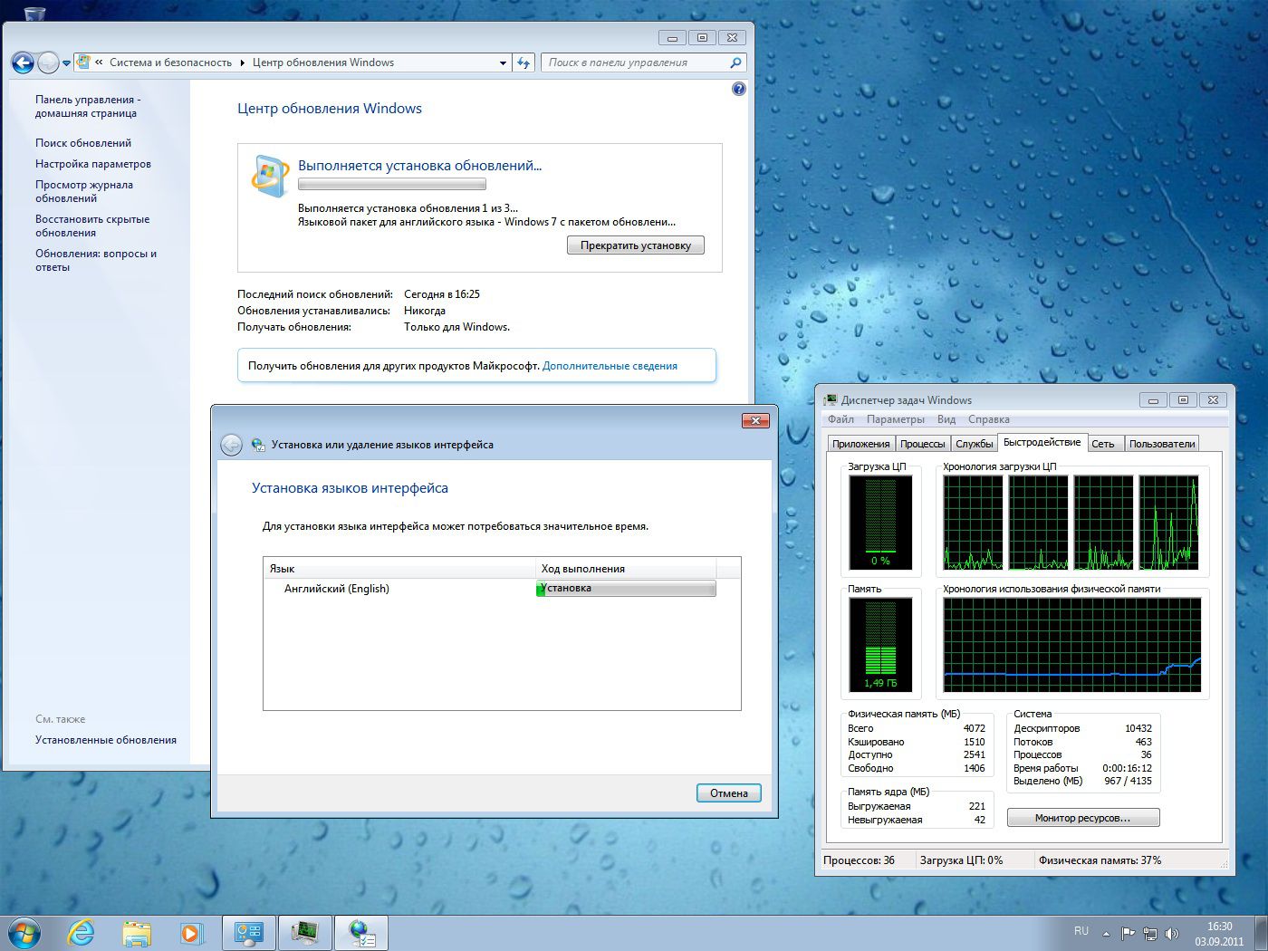Click the 'Установка' language progress bar
The width and height of the screenshot is (1268, 951).
(626, 589)
